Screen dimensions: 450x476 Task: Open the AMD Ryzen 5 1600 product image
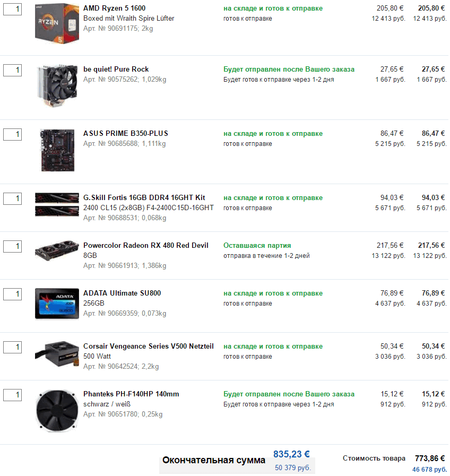[x=57, y=23]
